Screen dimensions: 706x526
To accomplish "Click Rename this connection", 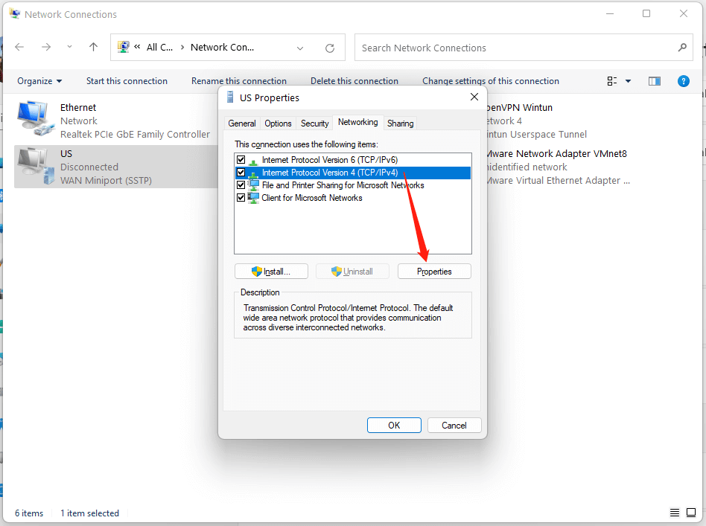I will [x=239, y=81].
